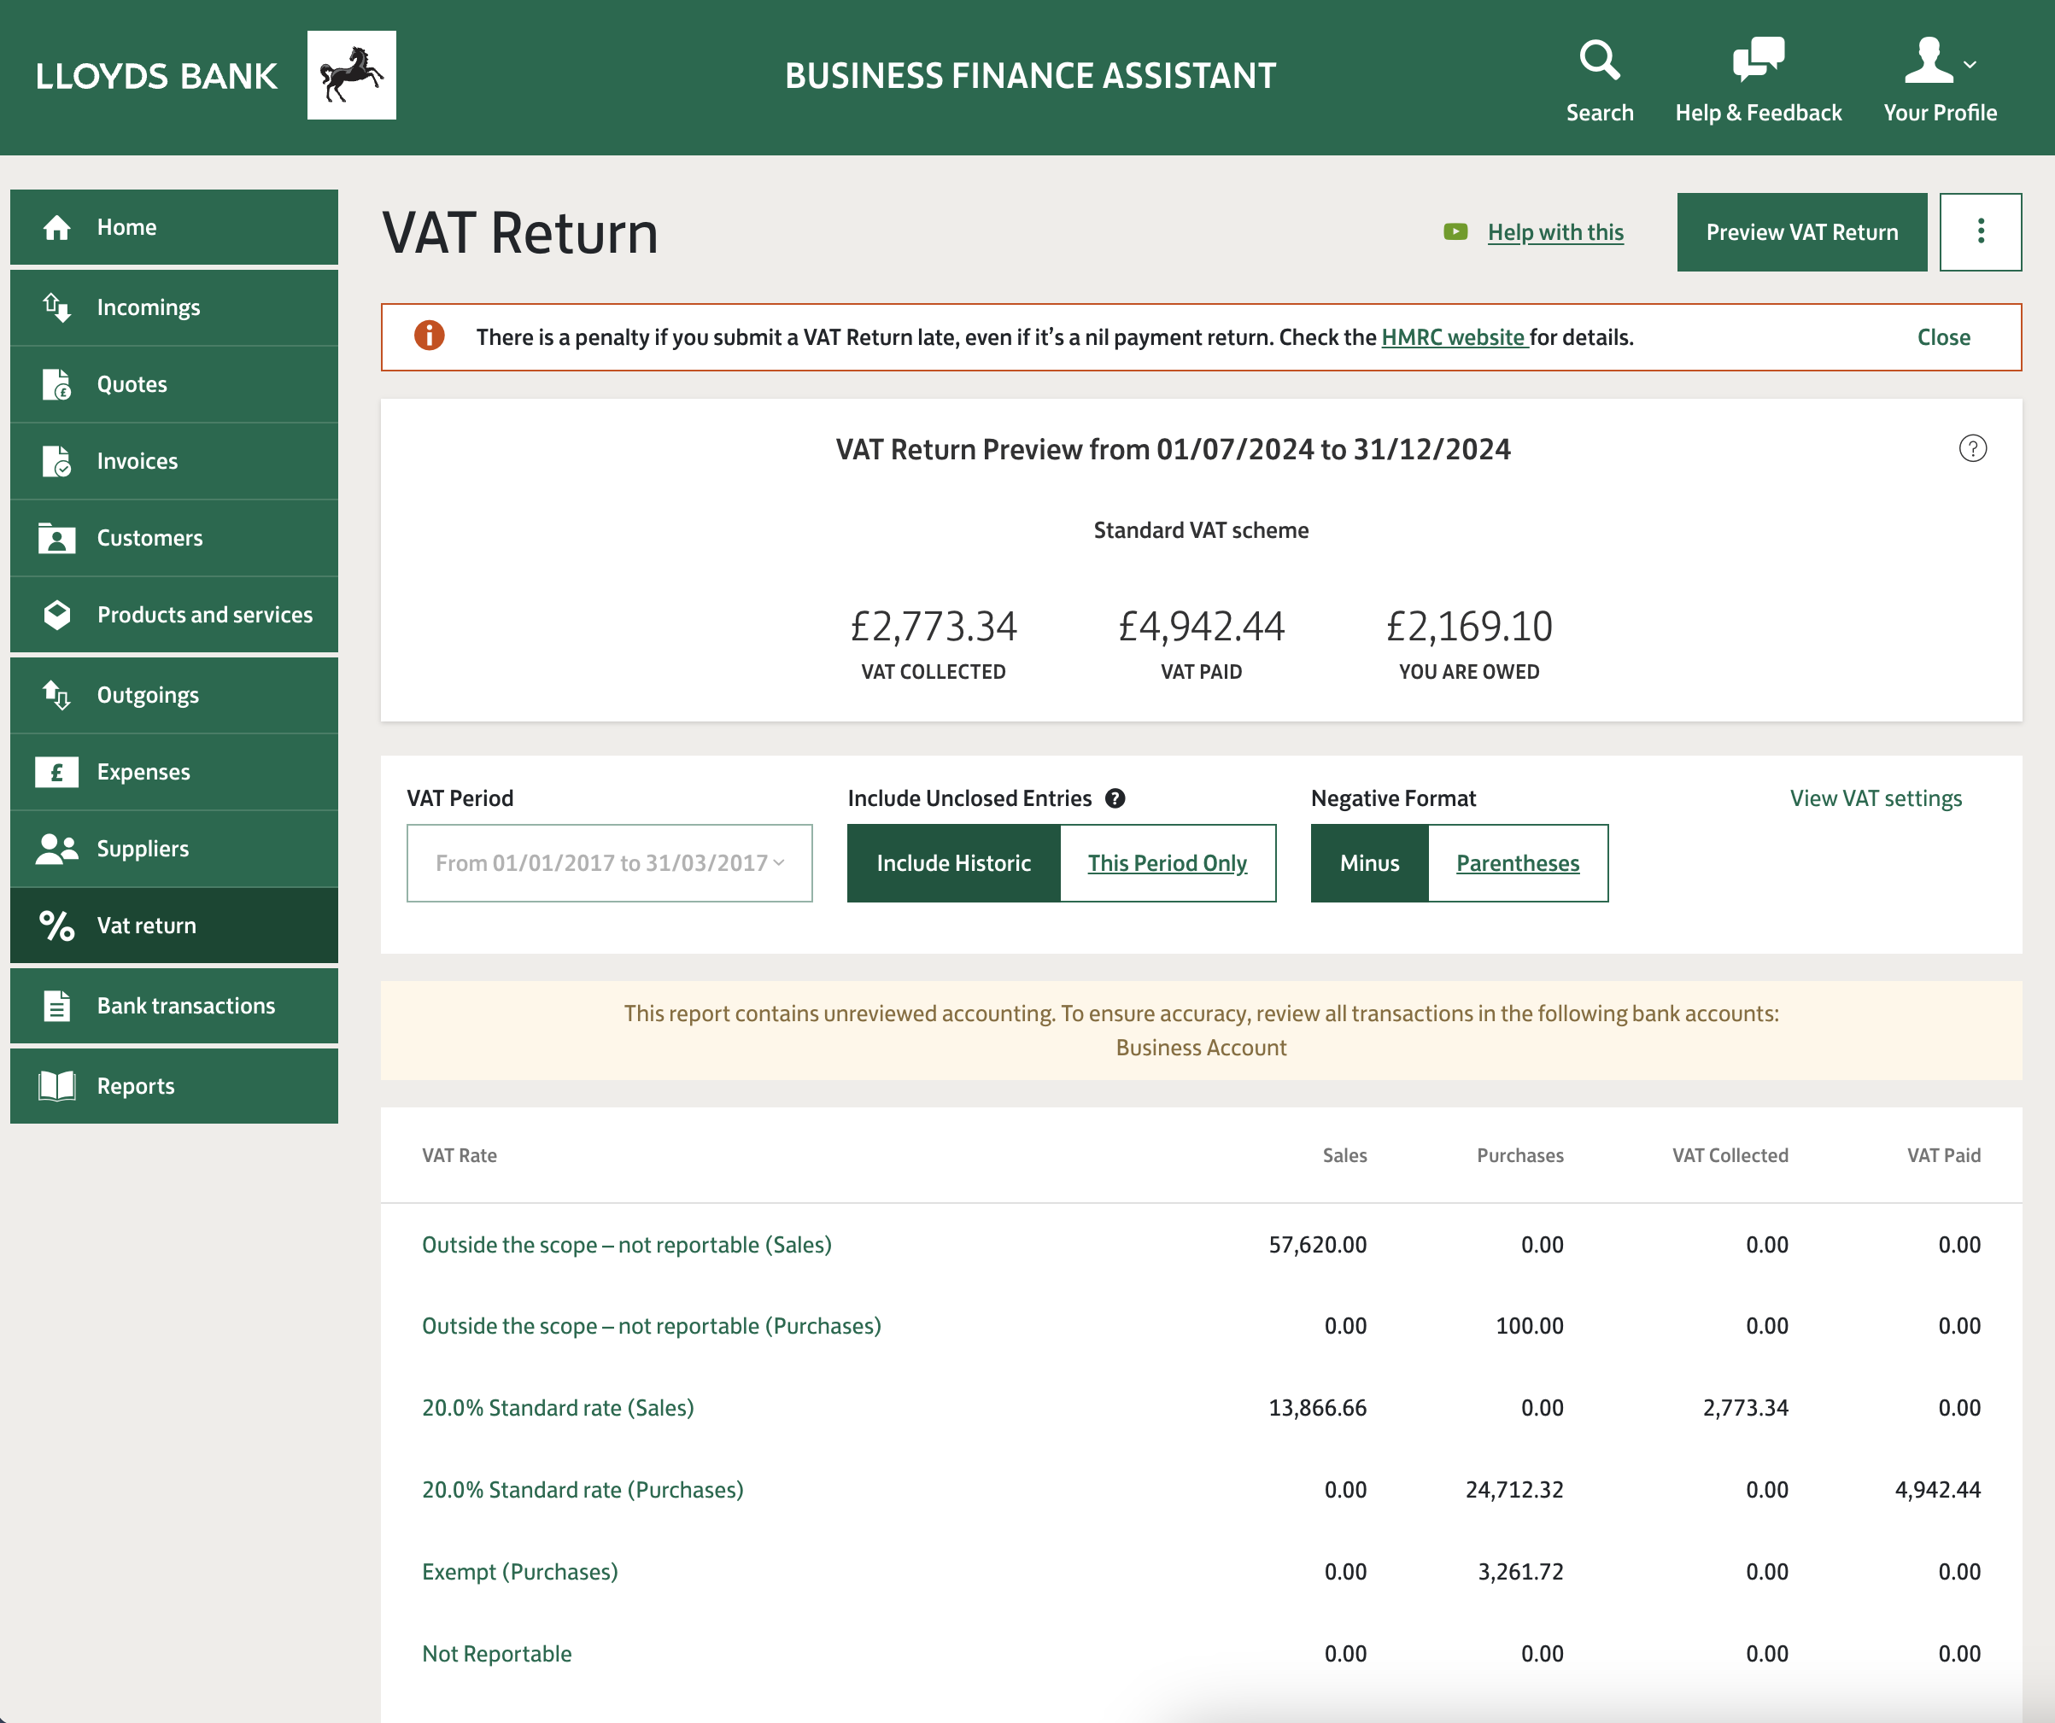Screen dimensions: 2055x1723
Task: Click the orange info icon in penalty alert
Action: coord(429,336)
